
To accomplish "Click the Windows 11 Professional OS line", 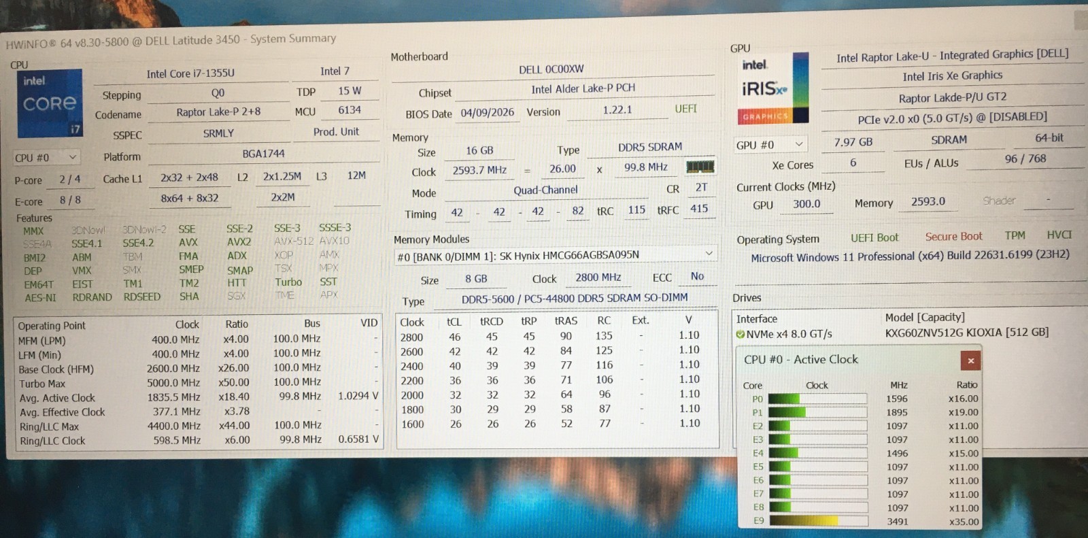I will point(910,256).
